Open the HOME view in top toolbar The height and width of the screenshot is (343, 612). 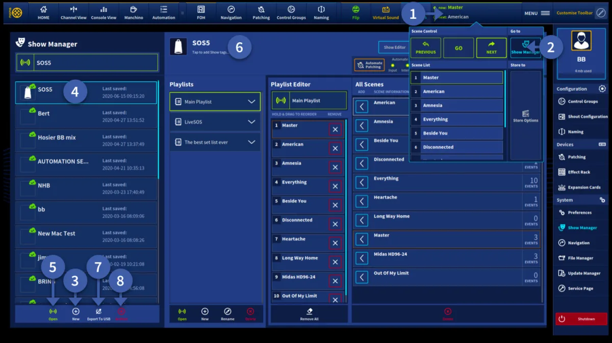[x=43, y=13]
